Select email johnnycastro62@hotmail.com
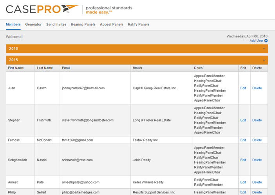 click(x=83, y=88)
